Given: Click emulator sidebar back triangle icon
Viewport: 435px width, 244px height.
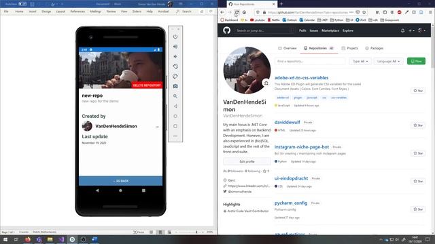Looking at the screenshot, I should tap(175, 106).
